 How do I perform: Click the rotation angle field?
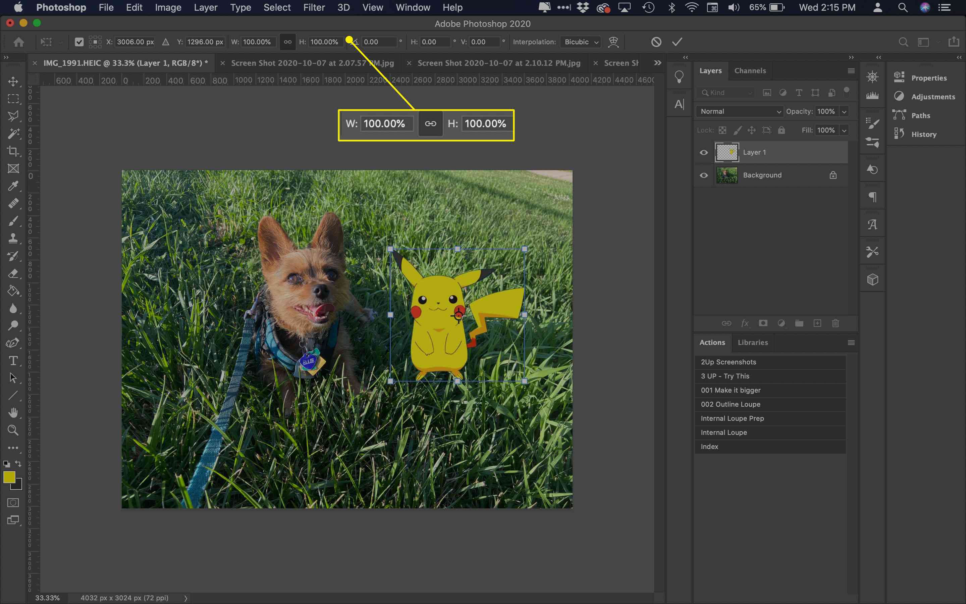click(380, 42)
